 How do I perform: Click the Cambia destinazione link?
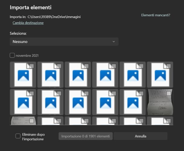[28, 23]
